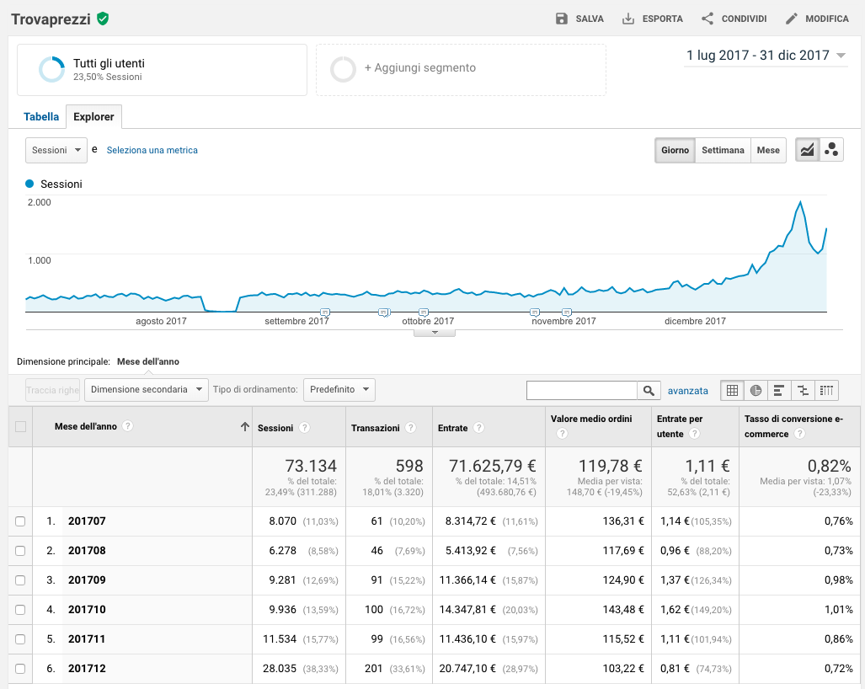Open Predefinito sort type dropdown
Viewport: 865px width, 689px height.
click(339, 389)
